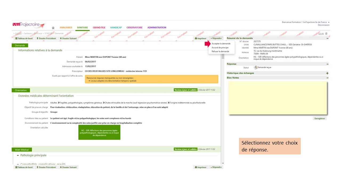Click the top Imprimer printer button

click(x=201, y=38)
